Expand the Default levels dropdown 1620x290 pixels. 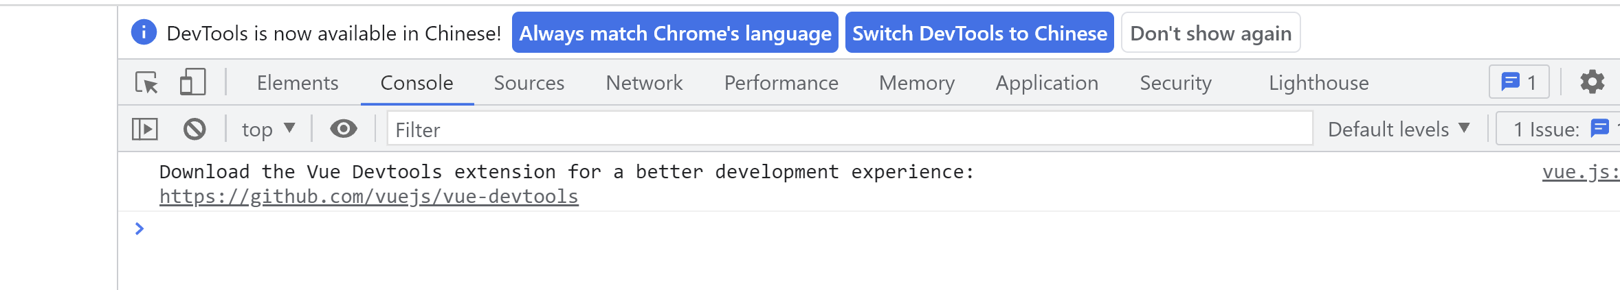click(x=1399, y=129)
